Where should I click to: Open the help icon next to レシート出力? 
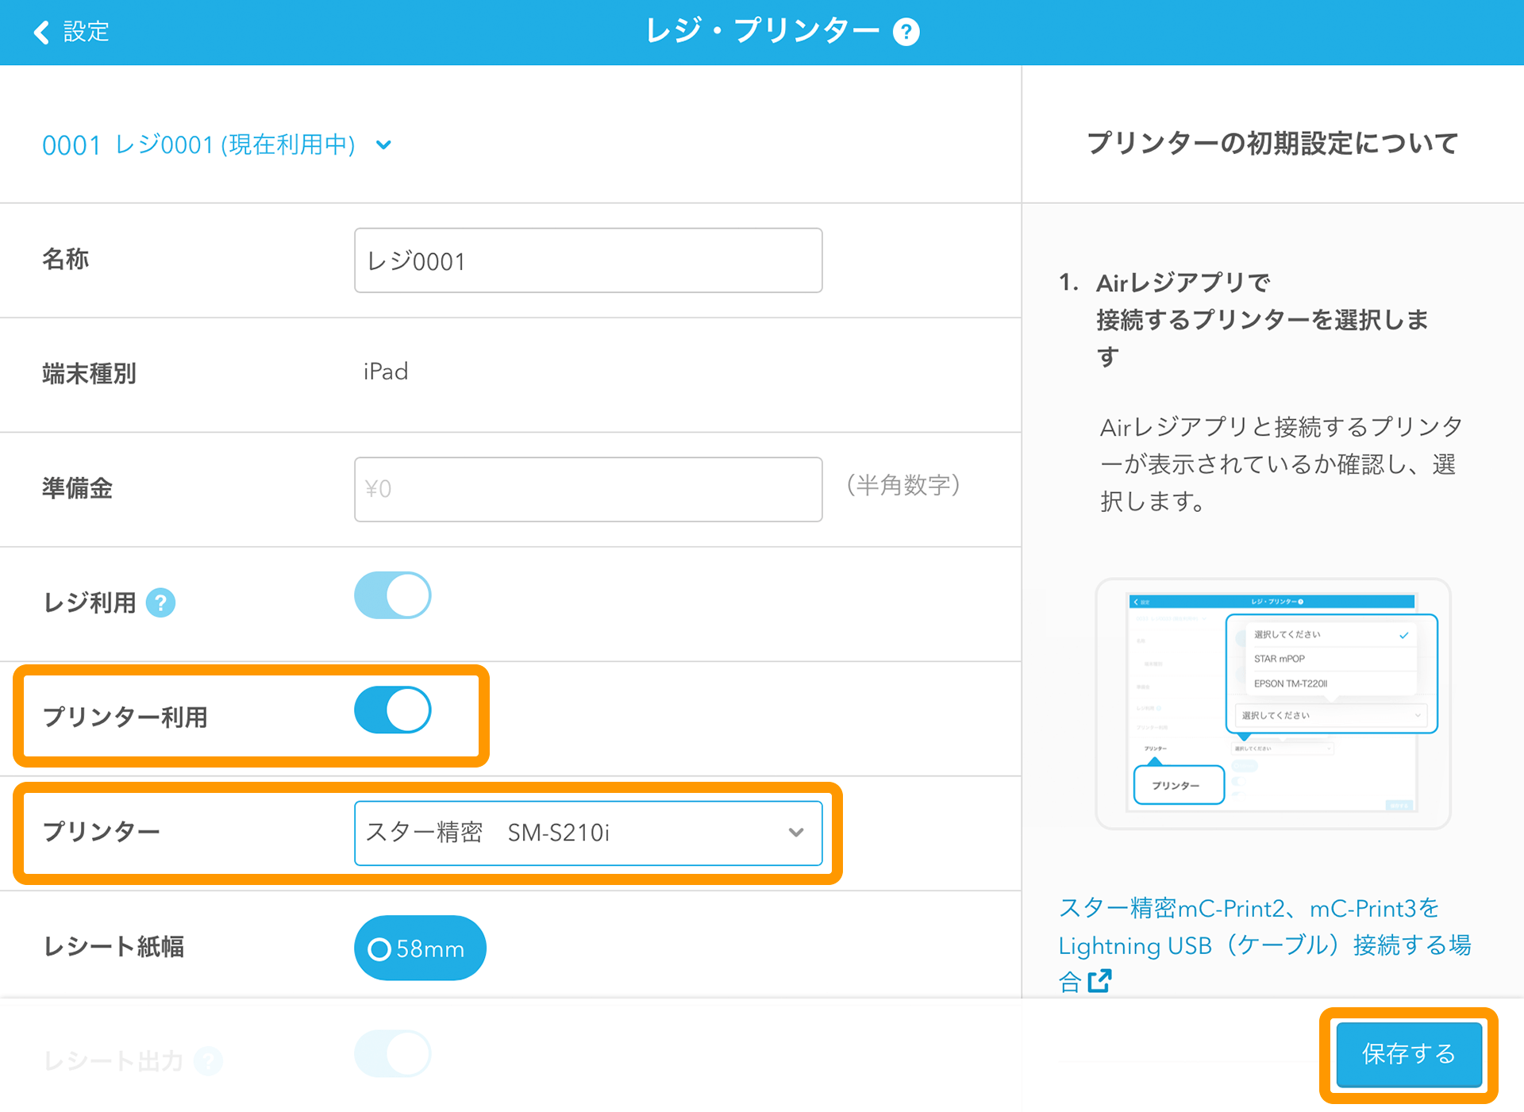pyautogui.click(x=209, y=1060)
